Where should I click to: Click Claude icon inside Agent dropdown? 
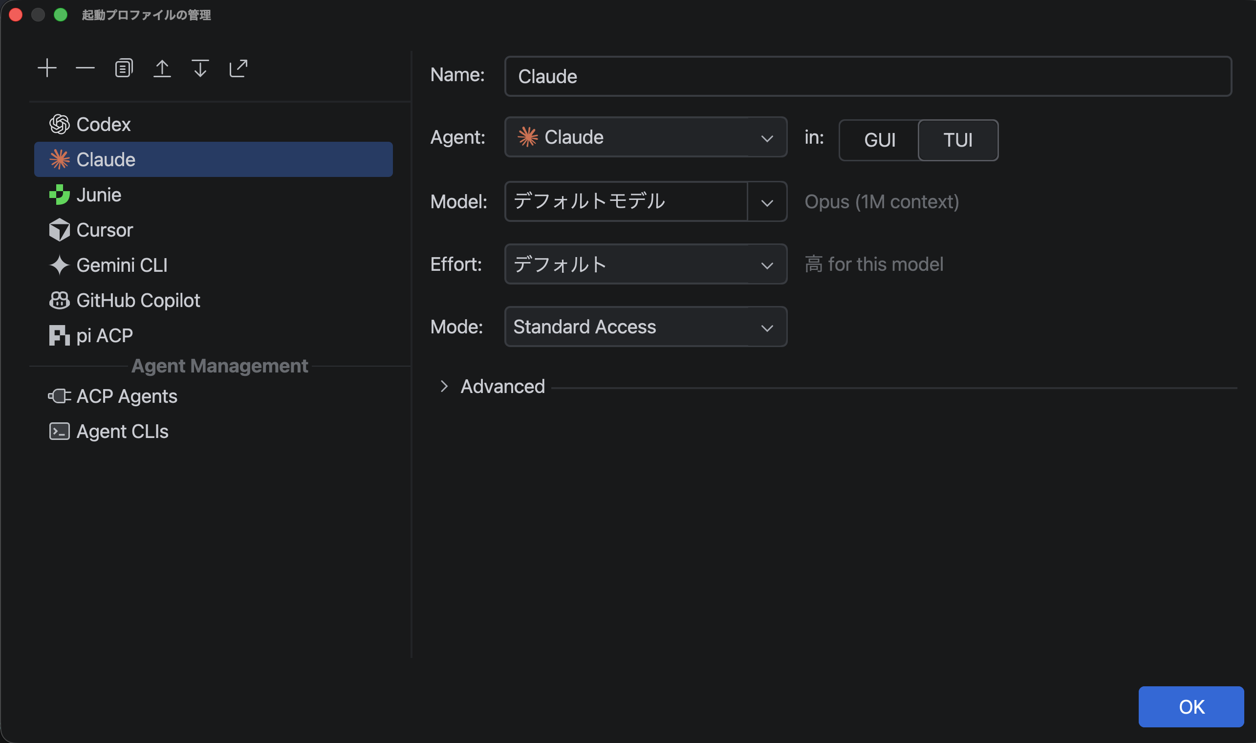(528, 137)
